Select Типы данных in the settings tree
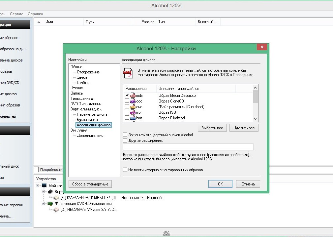This screenshot has width=333, height=237. [82, 99]
